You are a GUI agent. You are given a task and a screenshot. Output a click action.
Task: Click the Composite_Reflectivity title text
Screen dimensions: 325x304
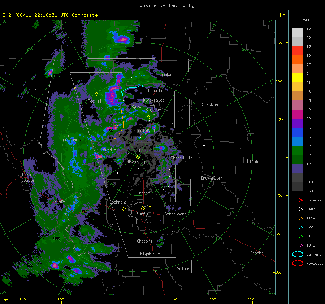pos(162,5)
